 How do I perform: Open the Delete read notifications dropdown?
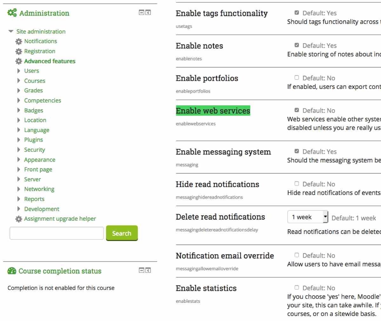[308, 217]
